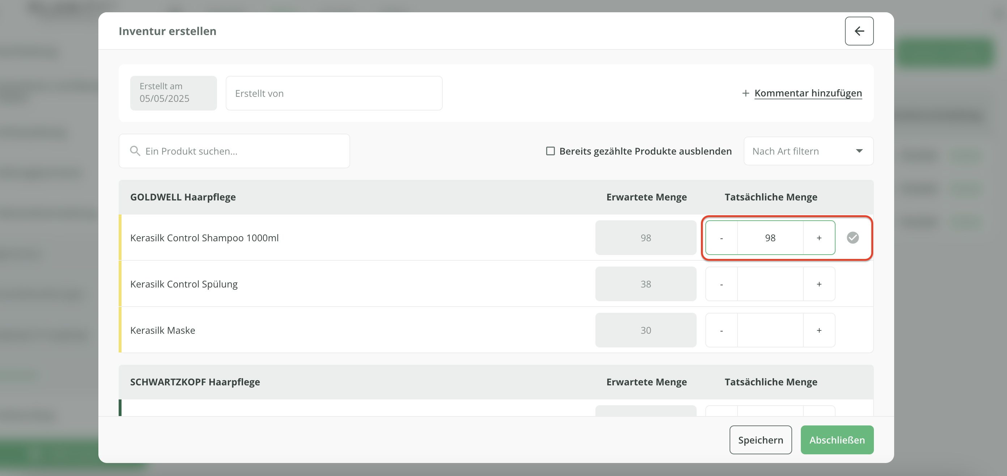Viewport: 1007px width, 476px height.
Task: Click the checkmark icon for Kerasilk Control Shampoo
Action: (853, 238)
